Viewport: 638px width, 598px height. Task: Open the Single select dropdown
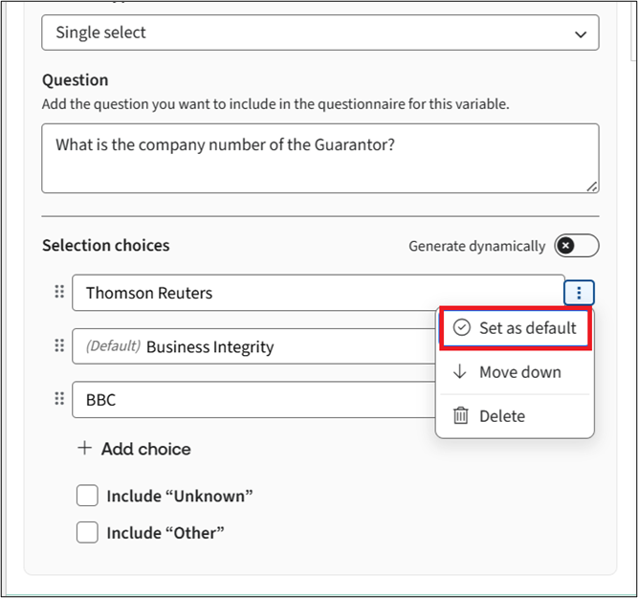coord(319,33)
